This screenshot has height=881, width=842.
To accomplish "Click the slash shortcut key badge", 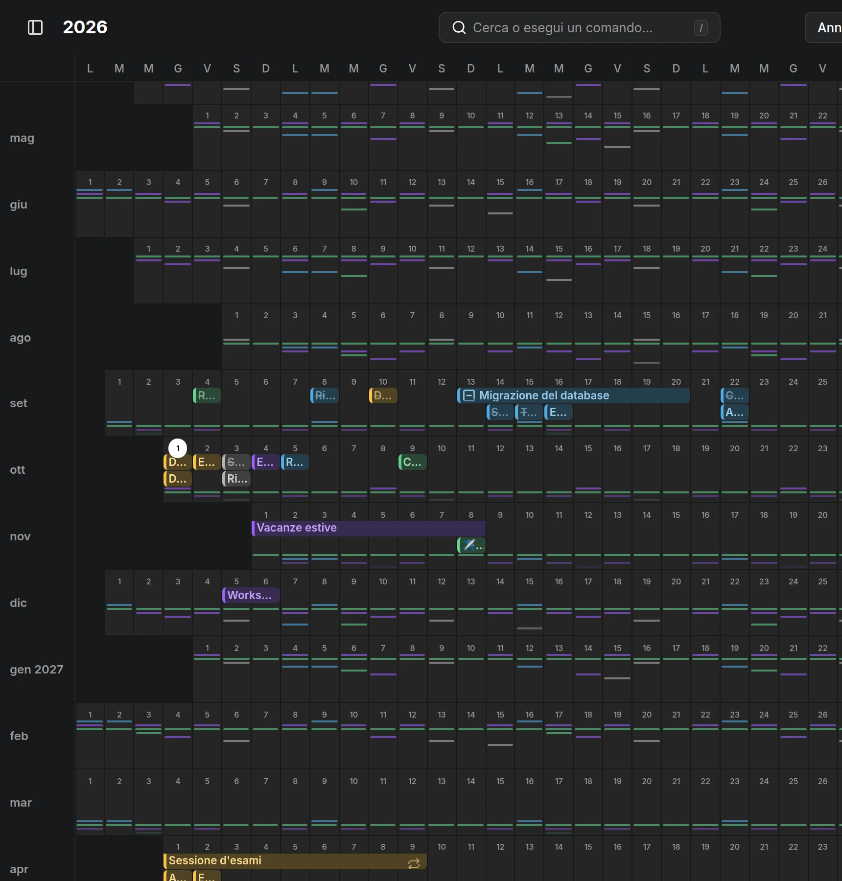I will [x=701, y=28].
